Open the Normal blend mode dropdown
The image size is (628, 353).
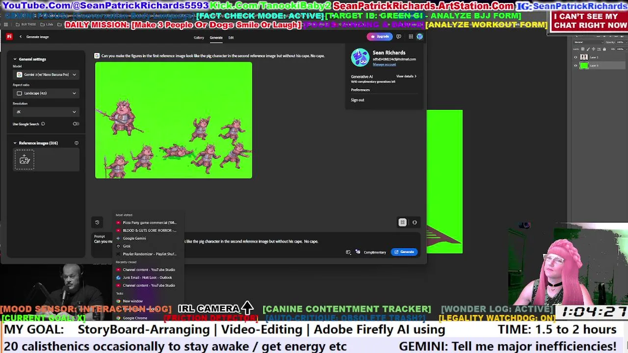pos(589,42)
